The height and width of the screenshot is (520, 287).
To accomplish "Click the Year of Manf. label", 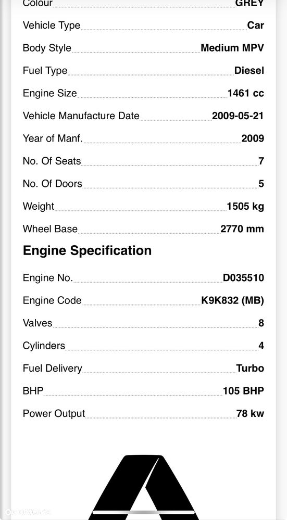I will (x=53, y=138).
